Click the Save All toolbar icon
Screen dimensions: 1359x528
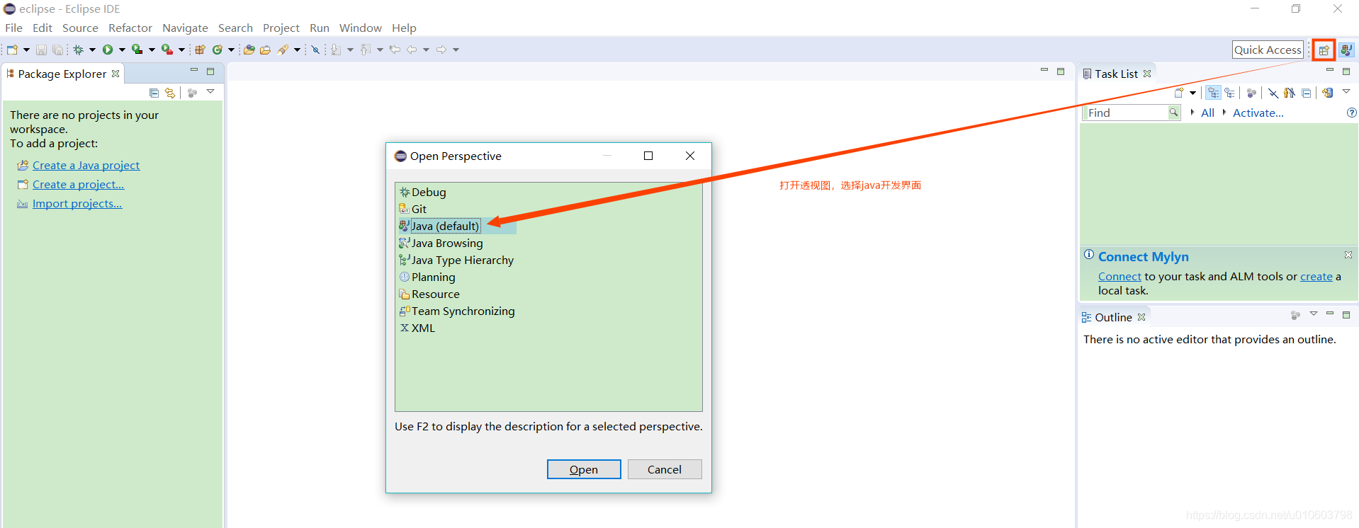click(x=58, y=50)
